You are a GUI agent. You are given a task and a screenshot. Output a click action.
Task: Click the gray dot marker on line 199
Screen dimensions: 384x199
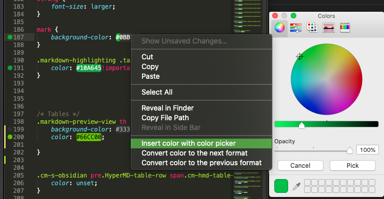click(10, 129)
